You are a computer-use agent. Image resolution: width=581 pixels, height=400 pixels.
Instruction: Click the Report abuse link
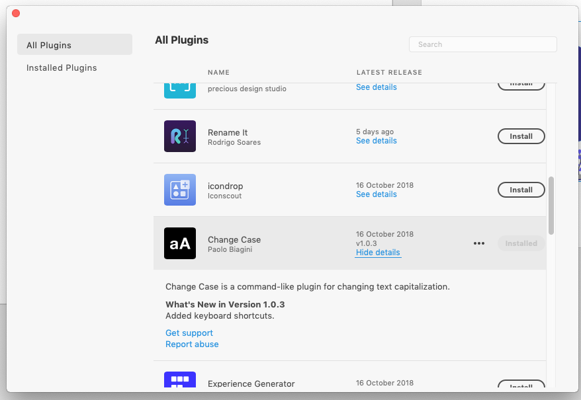(x=192, y=344)
